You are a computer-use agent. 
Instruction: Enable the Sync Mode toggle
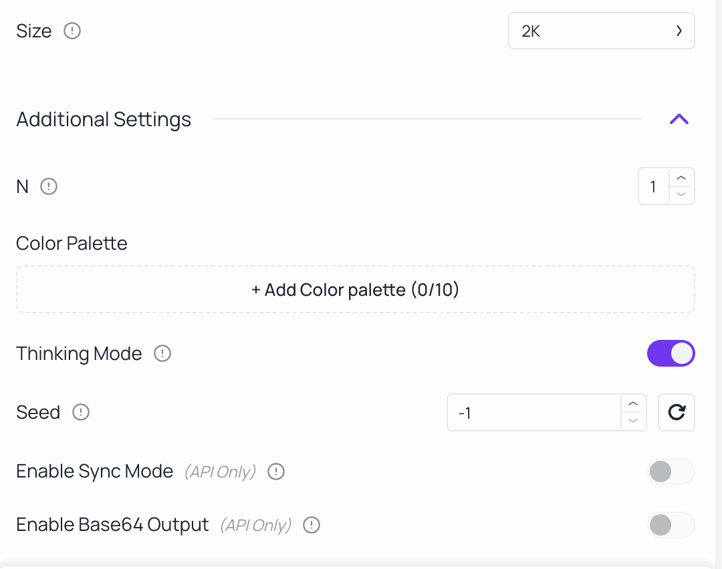tap(671, 471)
